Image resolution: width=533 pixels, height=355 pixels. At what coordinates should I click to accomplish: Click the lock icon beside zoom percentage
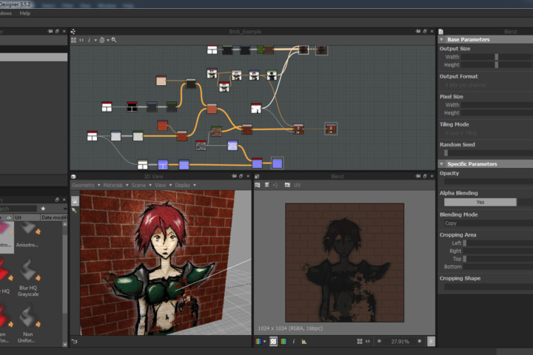432,342
